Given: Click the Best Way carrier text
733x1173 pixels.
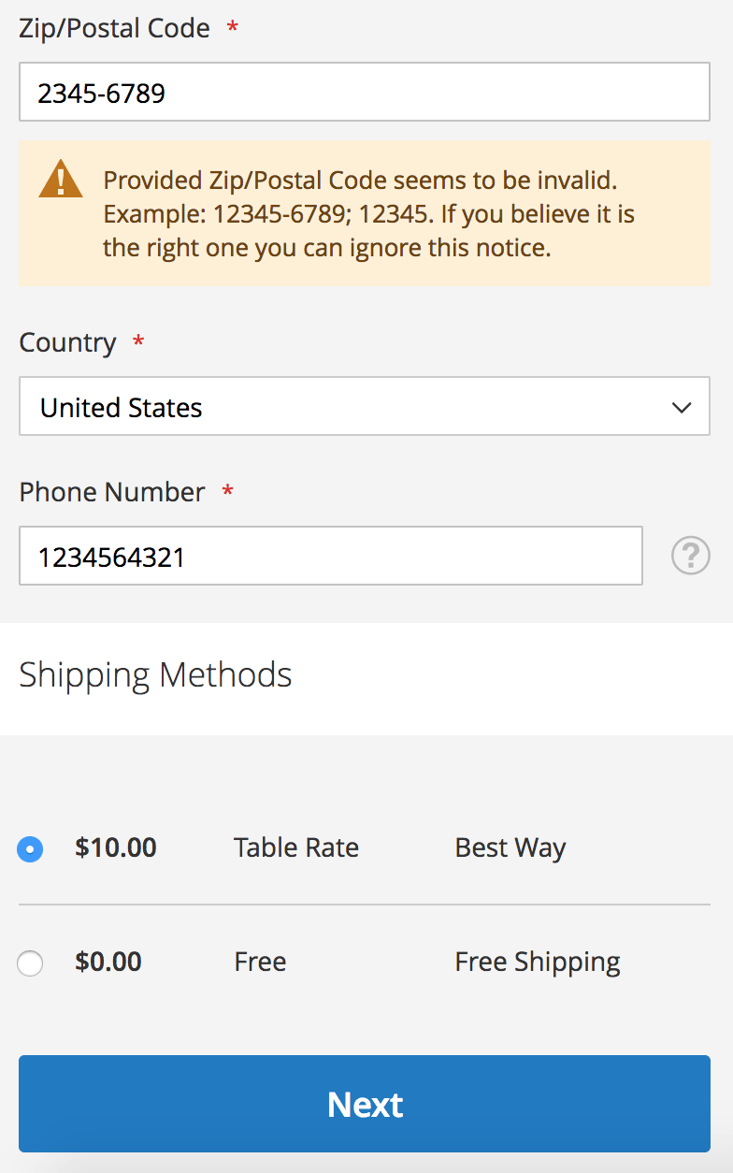Looking at the screenshot, I should pos(510,847).
